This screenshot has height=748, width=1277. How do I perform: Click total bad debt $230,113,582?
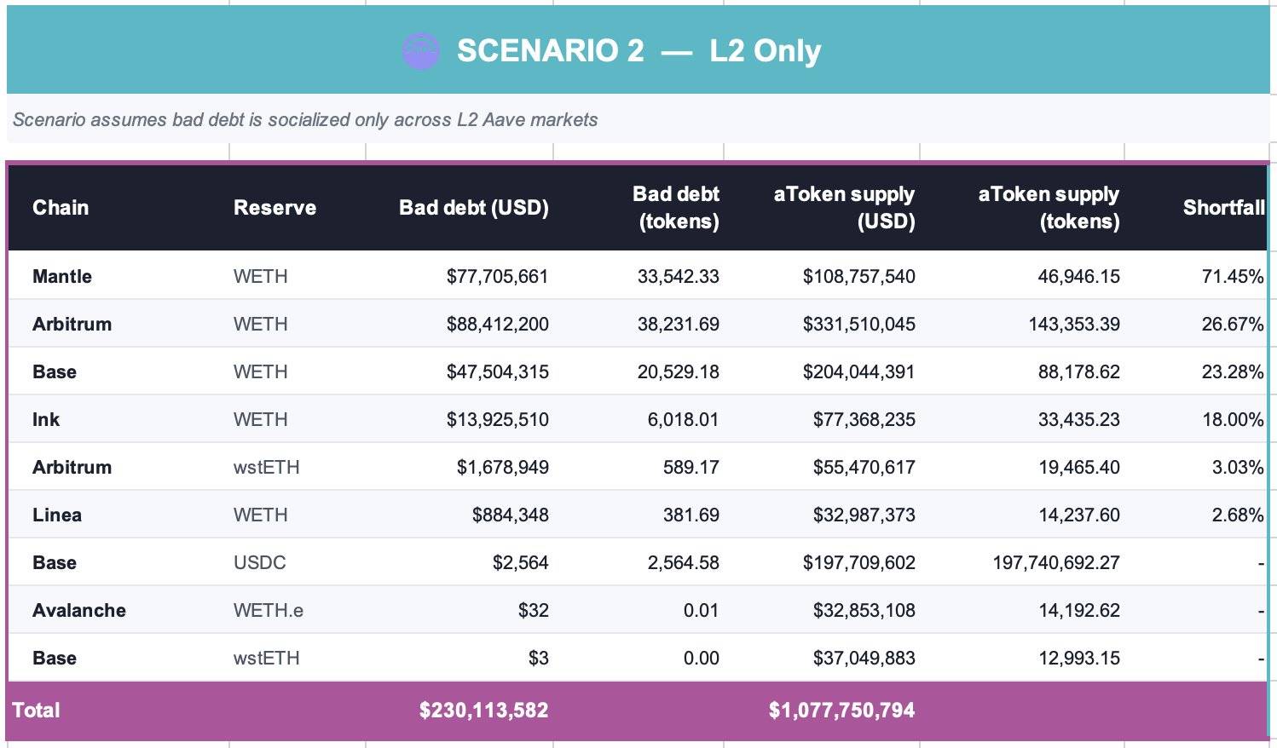483,711
